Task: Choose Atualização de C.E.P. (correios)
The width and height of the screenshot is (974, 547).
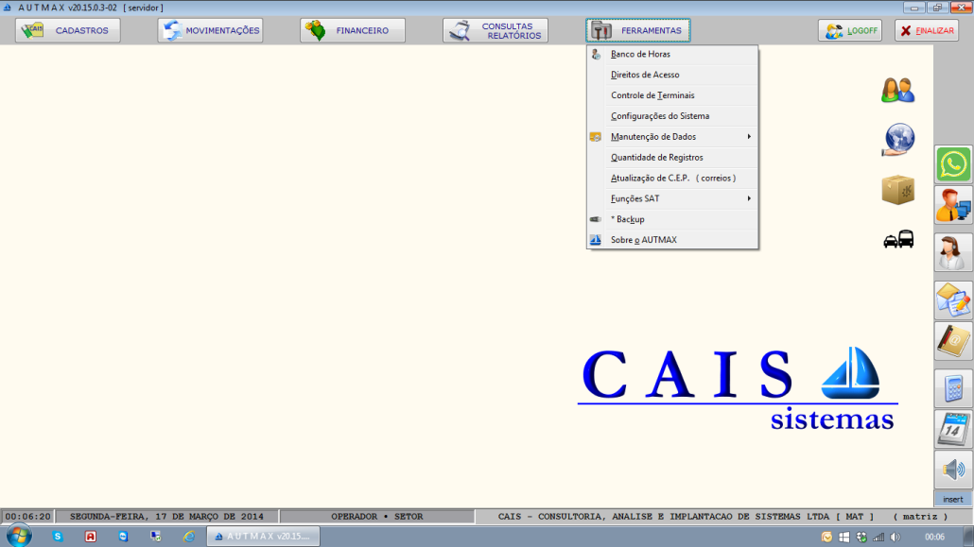Action: click(672, 179)
